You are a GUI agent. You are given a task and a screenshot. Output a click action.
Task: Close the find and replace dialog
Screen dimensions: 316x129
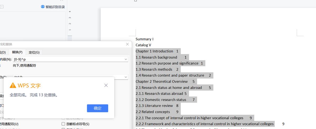(x=127, y=44)
